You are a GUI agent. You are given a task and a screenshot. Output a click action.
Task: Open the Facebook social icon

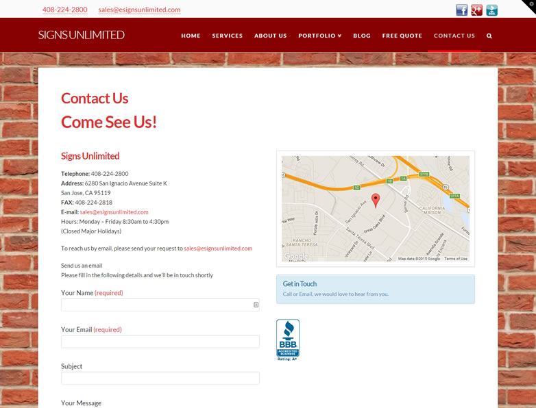tap(462, 10)
